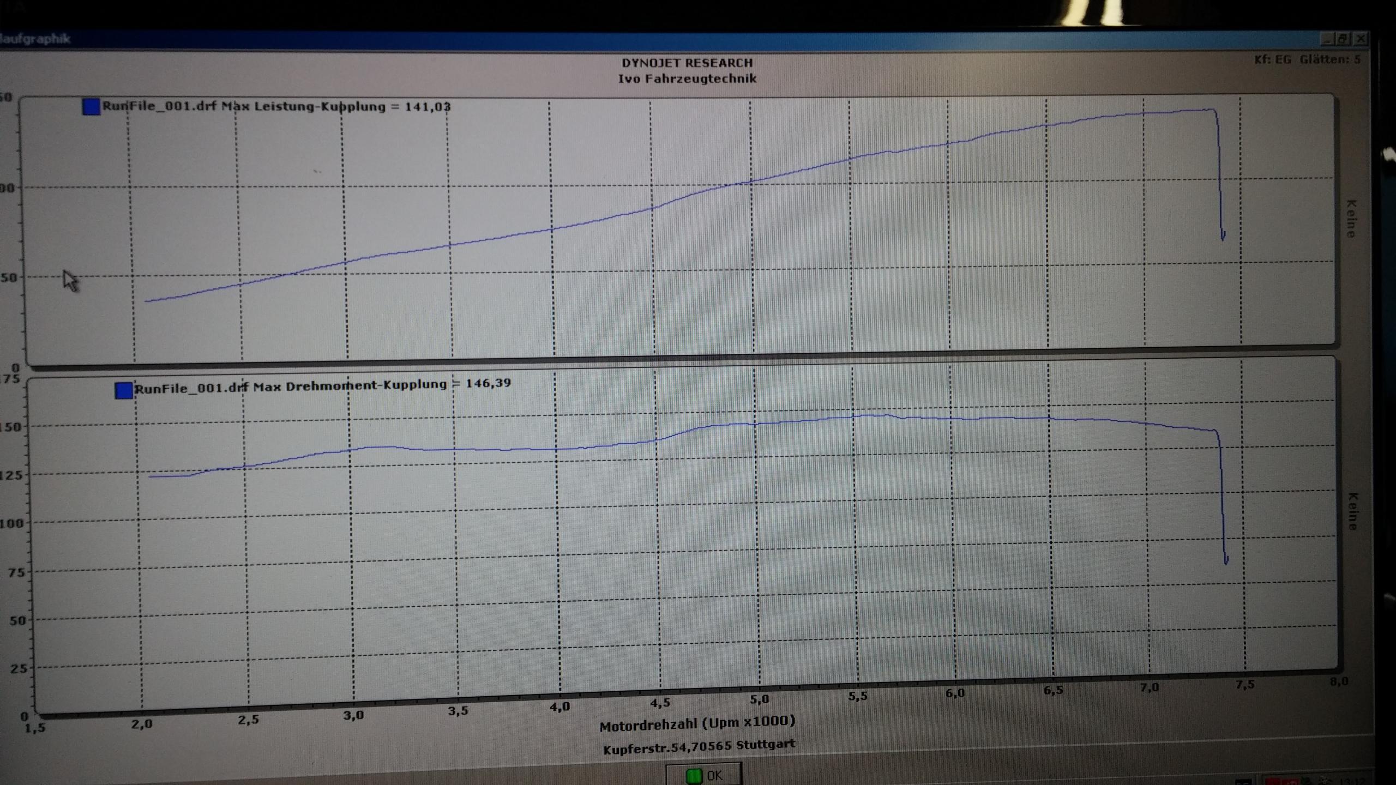Click the Ivo Fahrzeugtechnik subtitle
The image size is (1396, 785).
click(687, 78)
